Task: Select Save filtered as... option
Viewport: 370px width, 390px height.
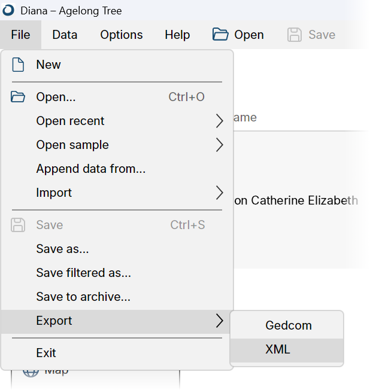Action: (83, 273)
